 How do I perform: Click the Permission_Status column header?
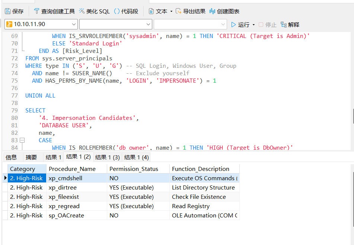pyautogui.click(x=134, y=169)
